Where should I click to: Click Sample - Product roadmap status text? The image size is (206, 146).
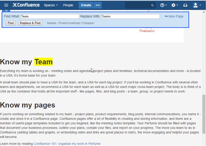pos(71,23)
